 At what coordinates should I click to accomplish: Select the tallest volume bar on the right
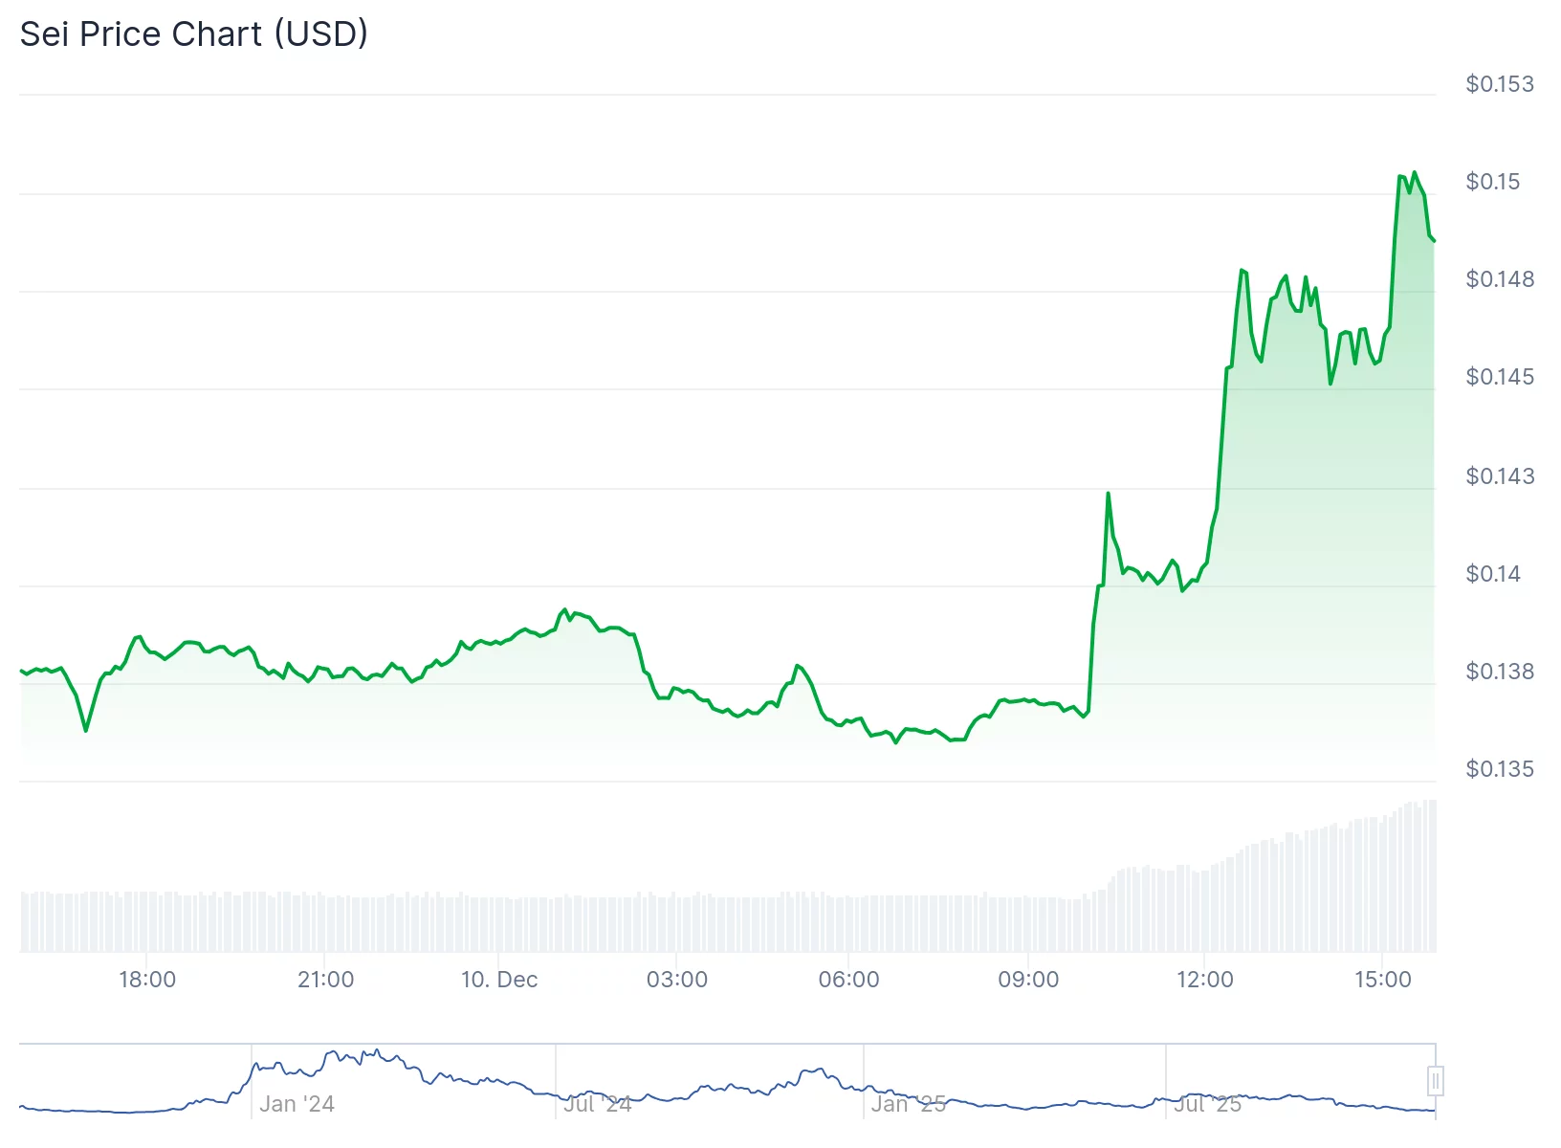pos(1430,878)
